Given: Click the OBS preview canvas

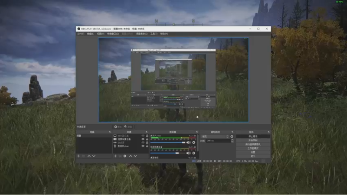Looking at the screenshot, I should pyautogui.click(x=173, y=80).
